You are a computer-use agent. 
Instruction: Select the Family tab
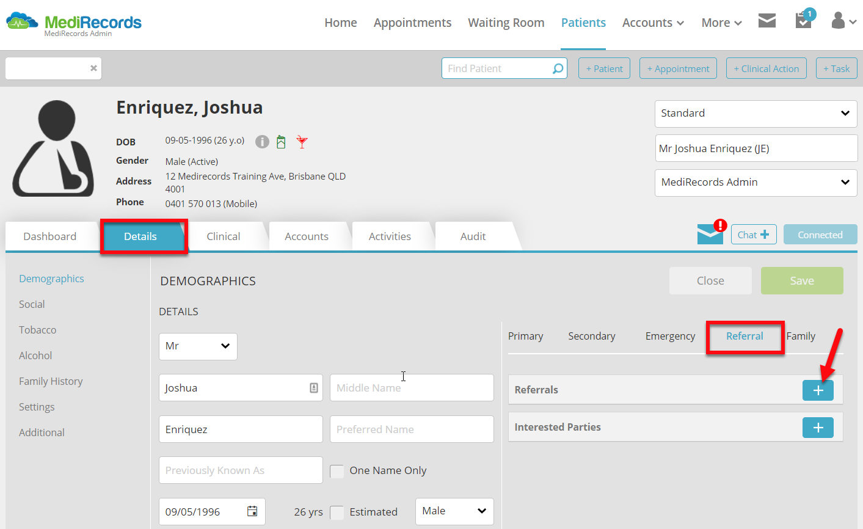point(801,336)
